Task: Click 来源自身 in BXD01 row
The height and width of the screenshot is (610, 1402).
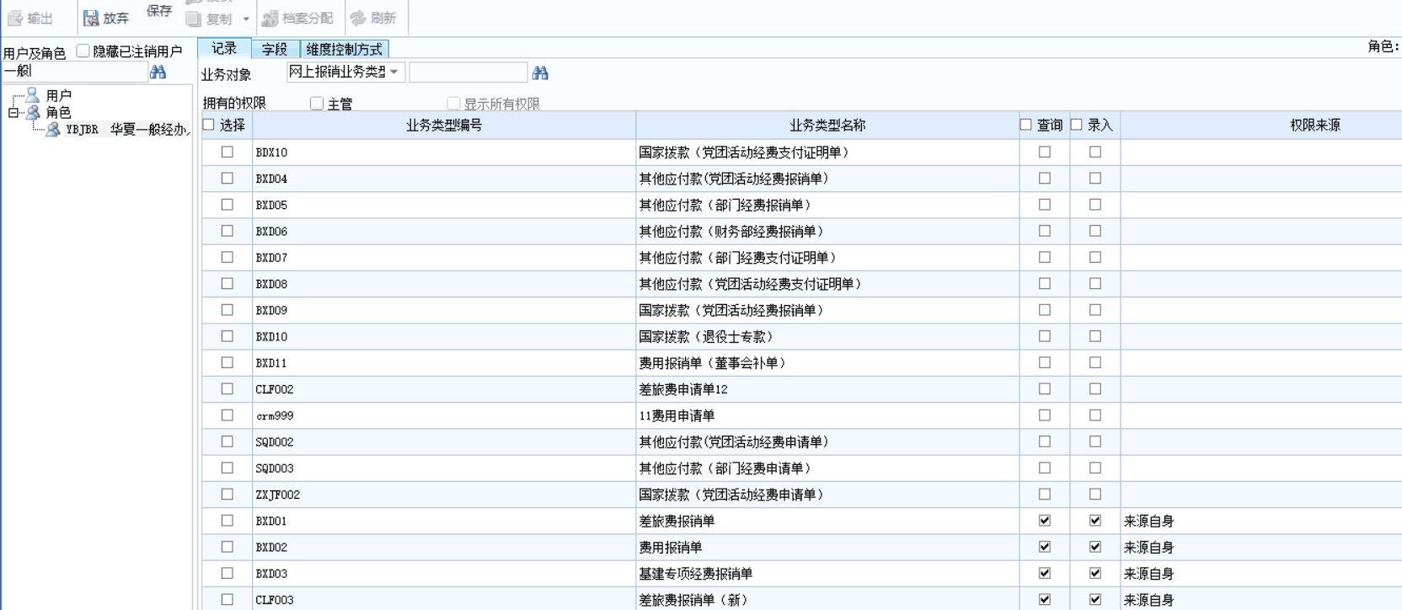Action: (x=1148, y=521)
